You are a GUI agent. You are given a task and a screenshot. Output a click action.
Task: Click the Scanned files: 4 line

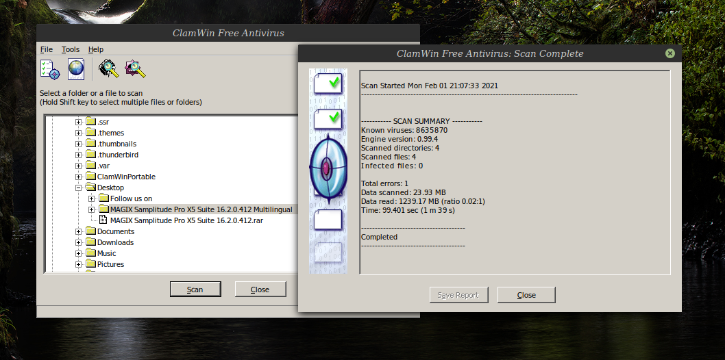tap(389, 157)
